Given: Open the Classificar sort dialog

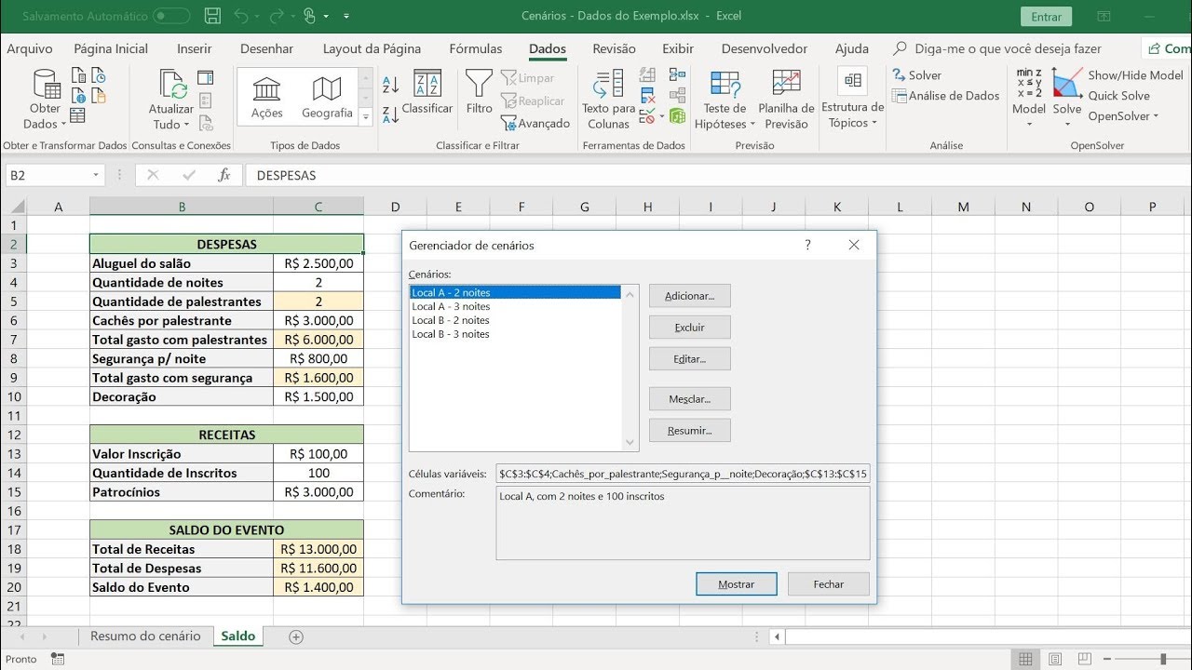Looking at the screenshot, I should coord(427,92).
